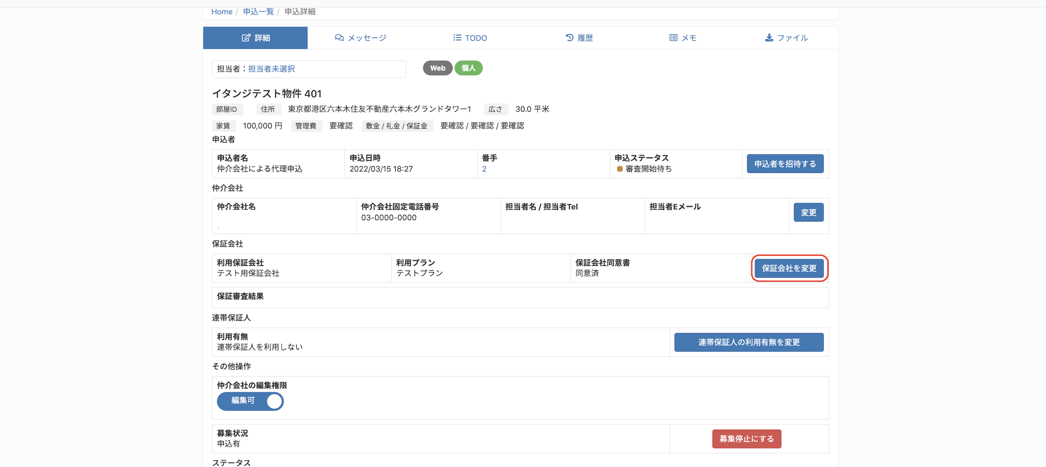The image size is (1046, 467).
Task: Click the 広さ label tag
Action: pos(496,109)
